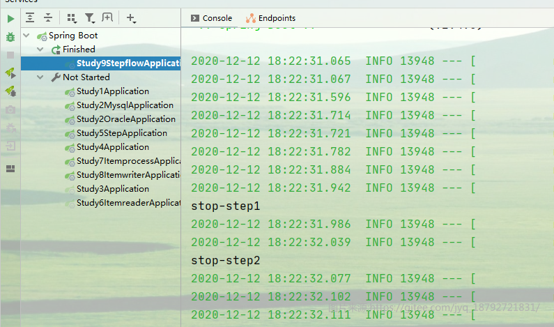The height and width of the screenshot is (327, 554).
Task: Click the 18:22:32.077 log line
Action: click(x=333, y=279)
